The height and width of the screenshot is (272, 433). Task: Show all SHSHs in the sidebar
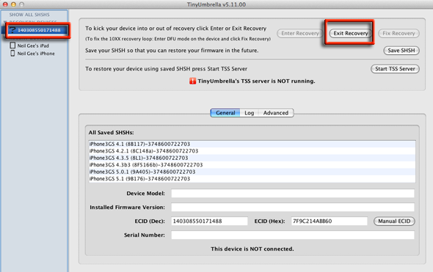coord(29,15)
